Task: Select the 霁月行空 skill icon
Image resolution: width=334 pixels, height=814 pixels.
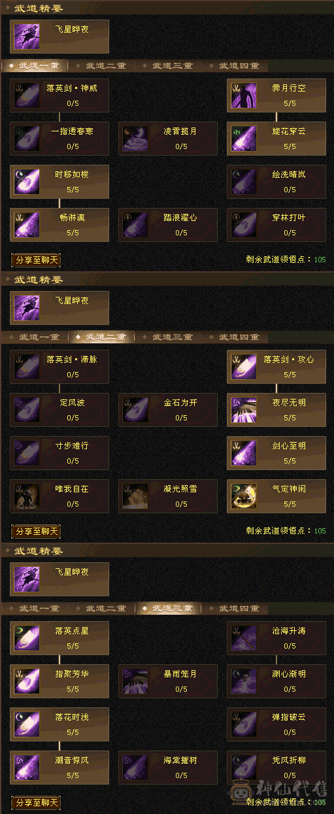Action: click(x=243, y=95)
